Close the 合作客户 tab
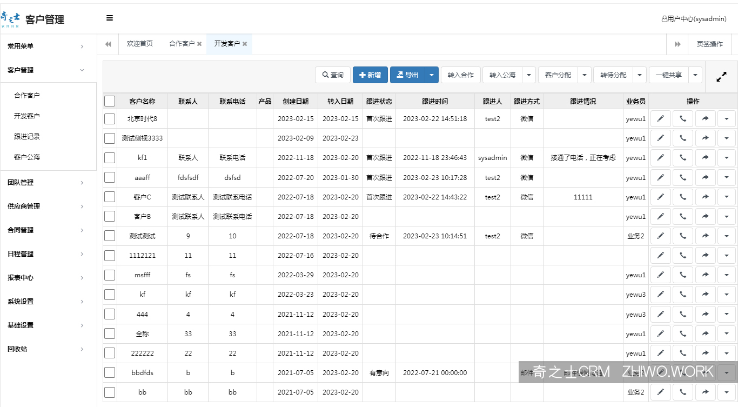 coord(199,44)
